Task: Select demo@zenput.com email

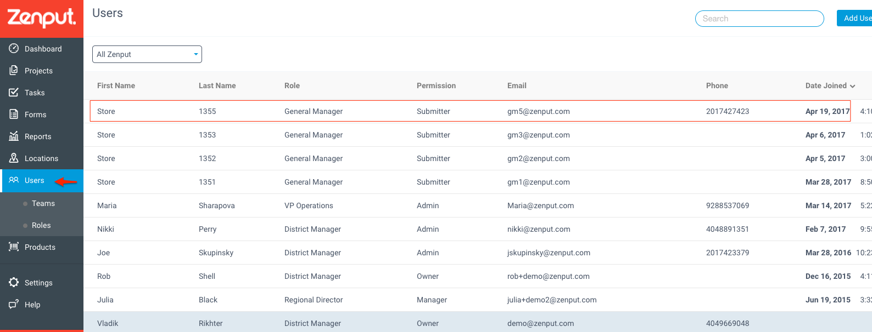Action: (x=540, y=323)
